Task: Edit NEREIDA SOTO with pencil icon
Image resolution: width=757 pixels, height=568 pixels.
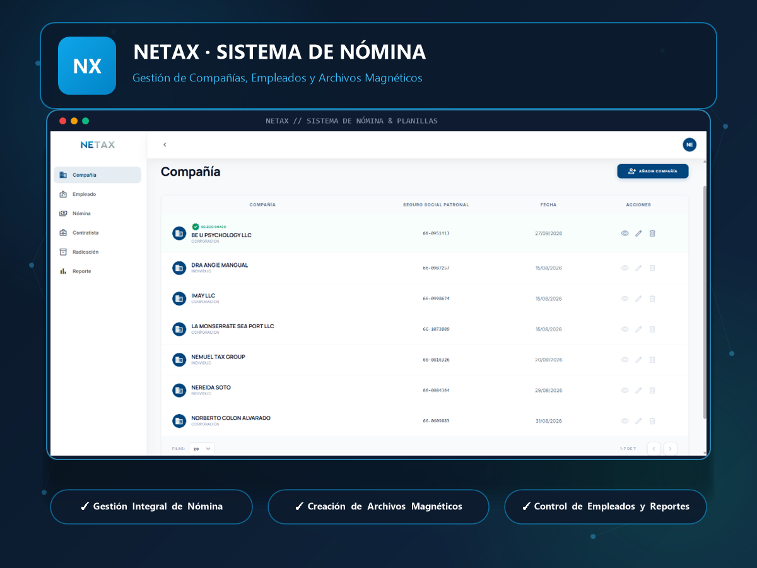Action: point(638,391)
